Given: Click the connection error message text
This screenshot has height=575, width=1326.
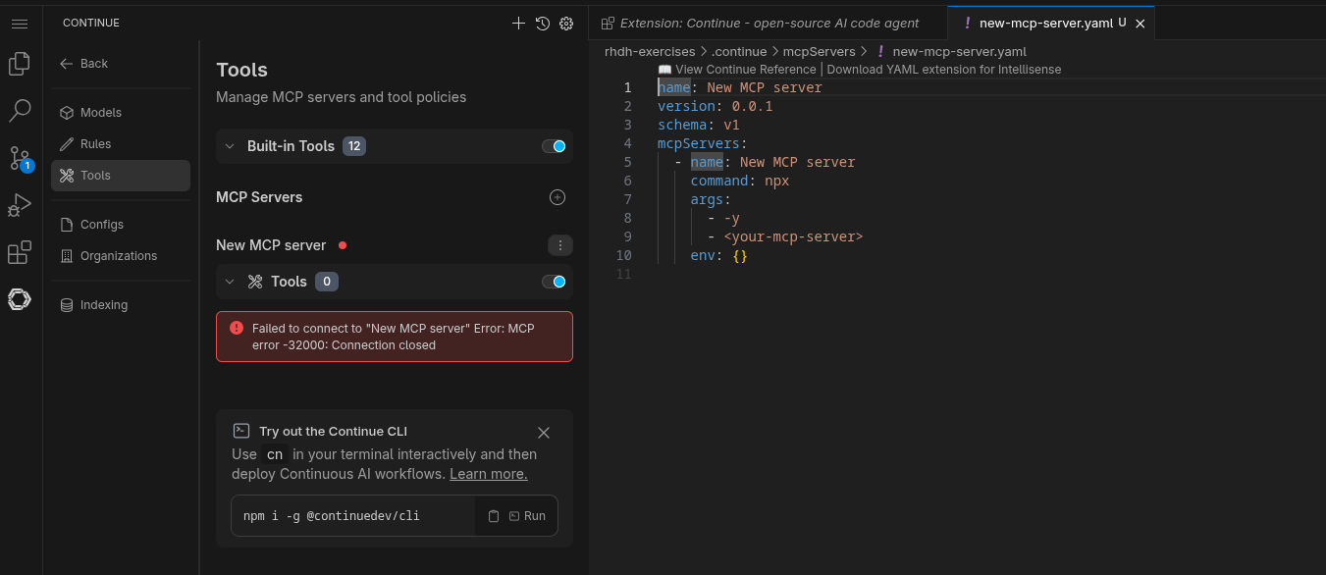Looking at the screenshot, I should (394, 337).
